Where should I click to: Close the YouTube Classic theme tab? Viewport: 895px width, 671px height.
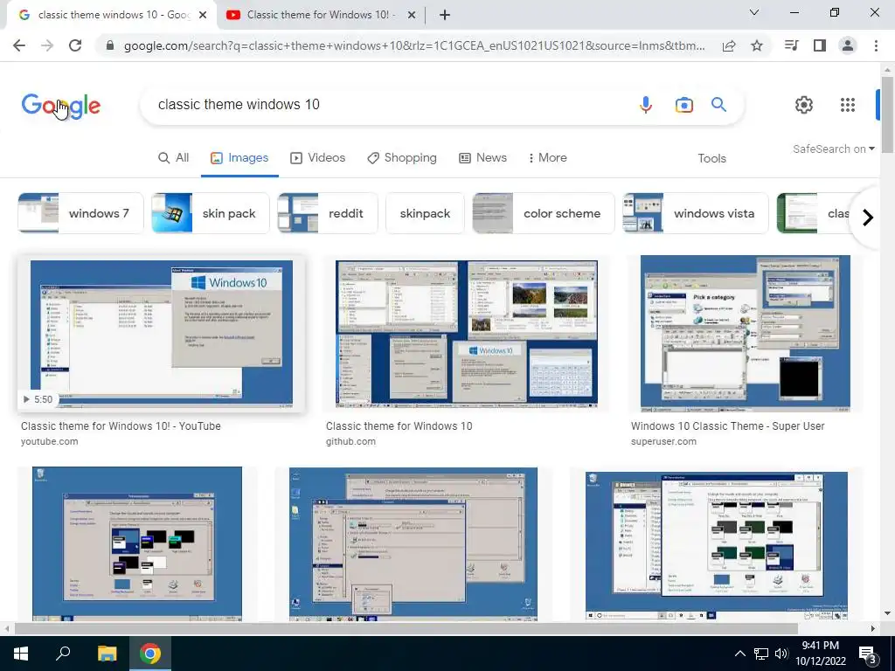(x=412, y=16)
